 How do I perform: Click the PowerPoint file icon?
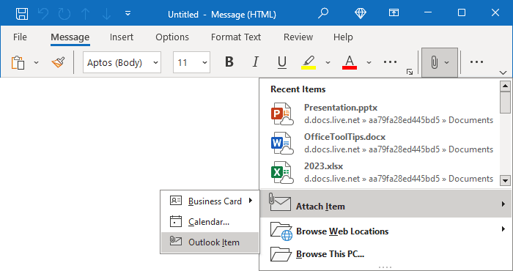point(282,114)
